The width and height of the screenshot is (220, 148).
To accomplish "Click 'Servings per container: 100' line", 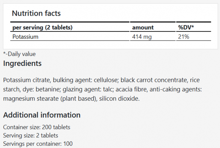I will pos(38,143).
